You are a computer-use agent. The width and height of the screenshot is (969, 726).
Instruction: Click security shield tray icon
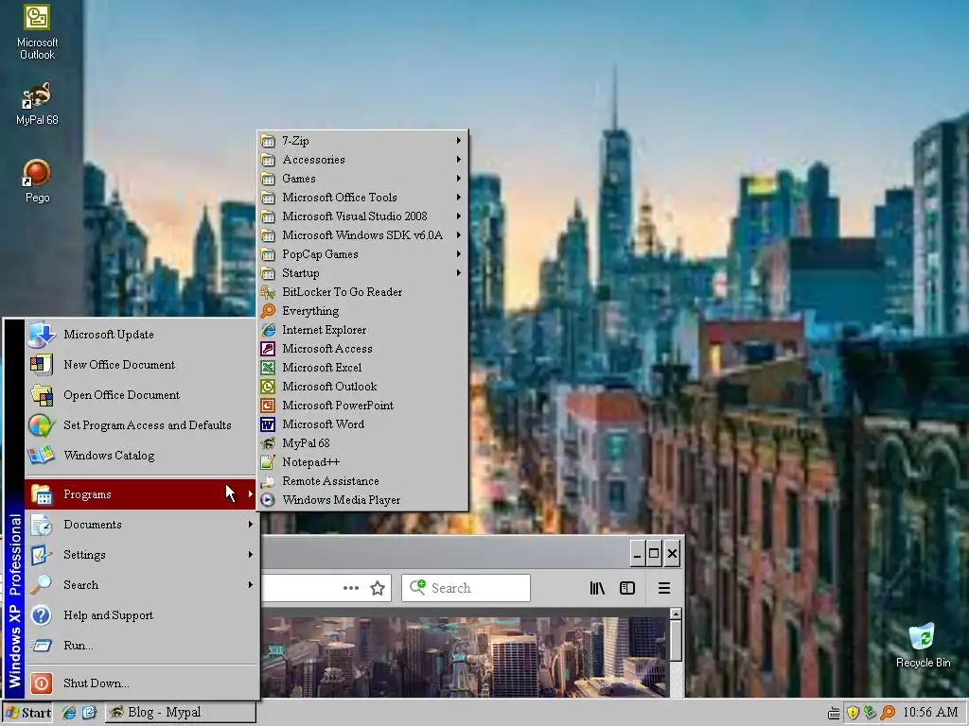click(853, 713)
